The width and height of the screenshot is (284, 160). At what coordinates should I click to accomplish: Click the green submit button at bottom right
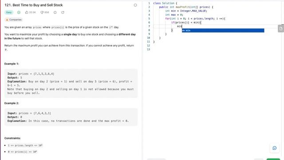pos(273,159)
